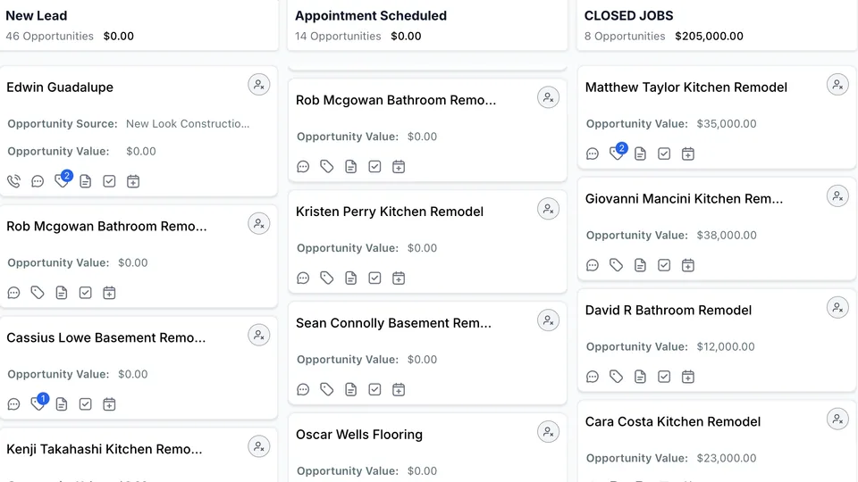Click assign user icon on Oscar Wells Flooring card
The width and height of the screenshot is (858, 482).
[548, 432]
